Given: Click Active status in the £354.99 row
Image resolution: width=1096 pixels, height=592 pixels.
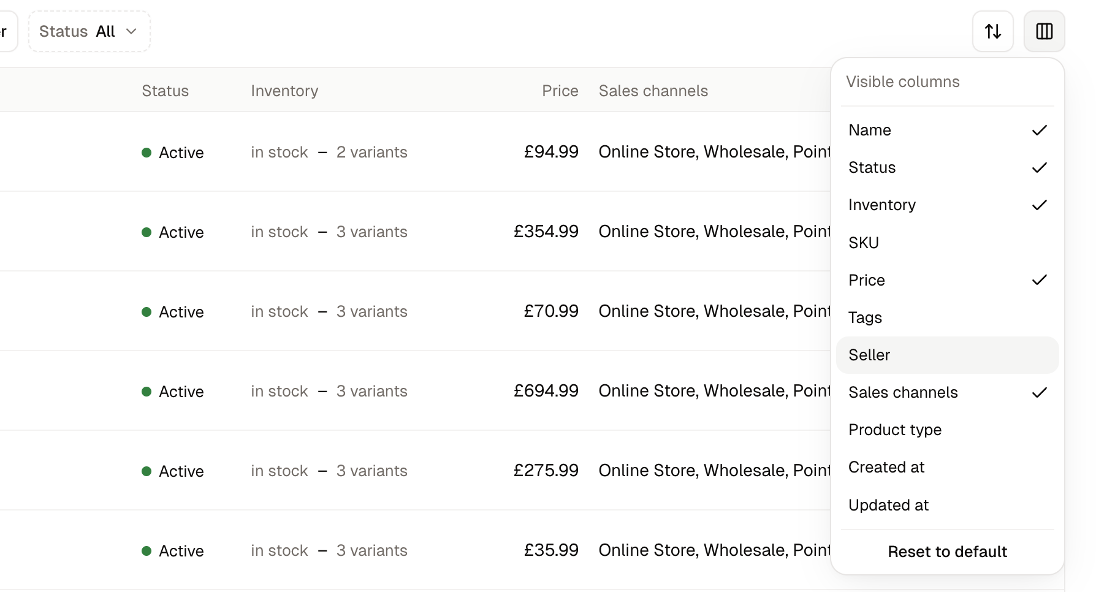Looking at the screenshot, I should coord(173,232).
